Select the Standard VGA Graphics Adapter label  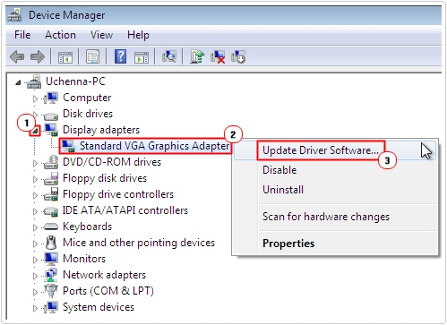point(154,146)
